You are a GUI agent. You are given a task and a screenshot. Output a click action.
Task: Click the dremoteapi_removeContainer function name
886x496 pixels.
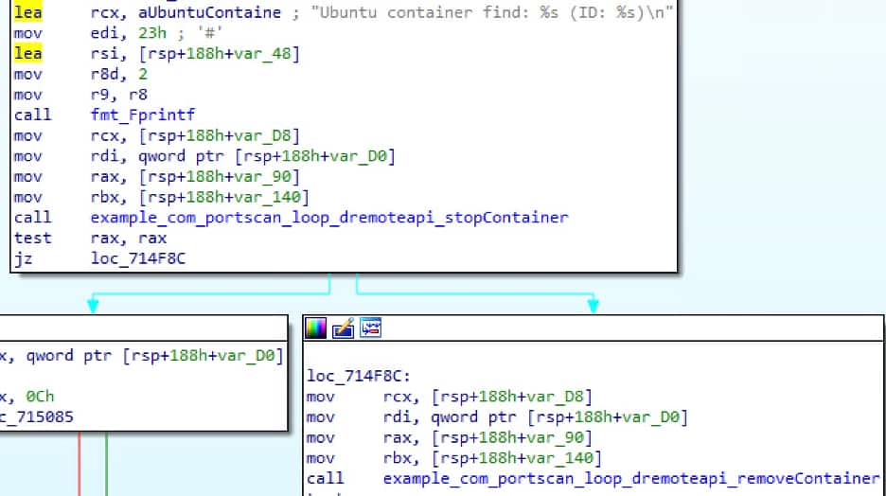tap(630, 478)
